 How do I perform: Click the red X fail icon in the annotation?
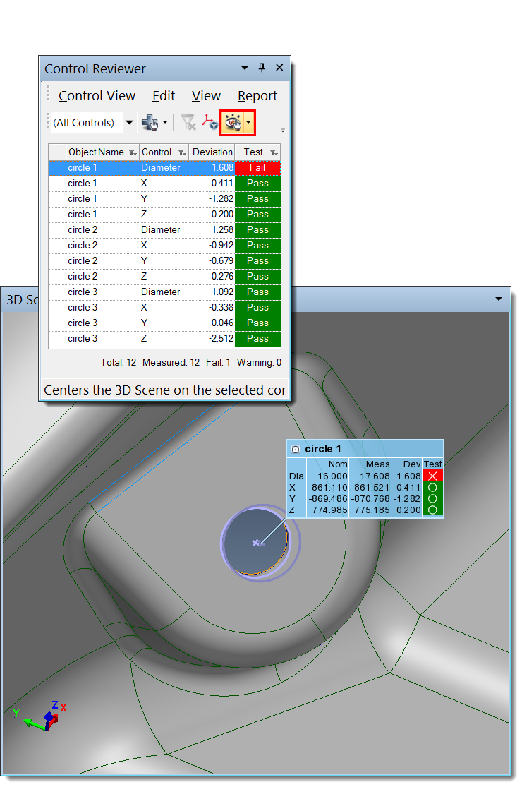pyautogui.click(x=432, y=476)
